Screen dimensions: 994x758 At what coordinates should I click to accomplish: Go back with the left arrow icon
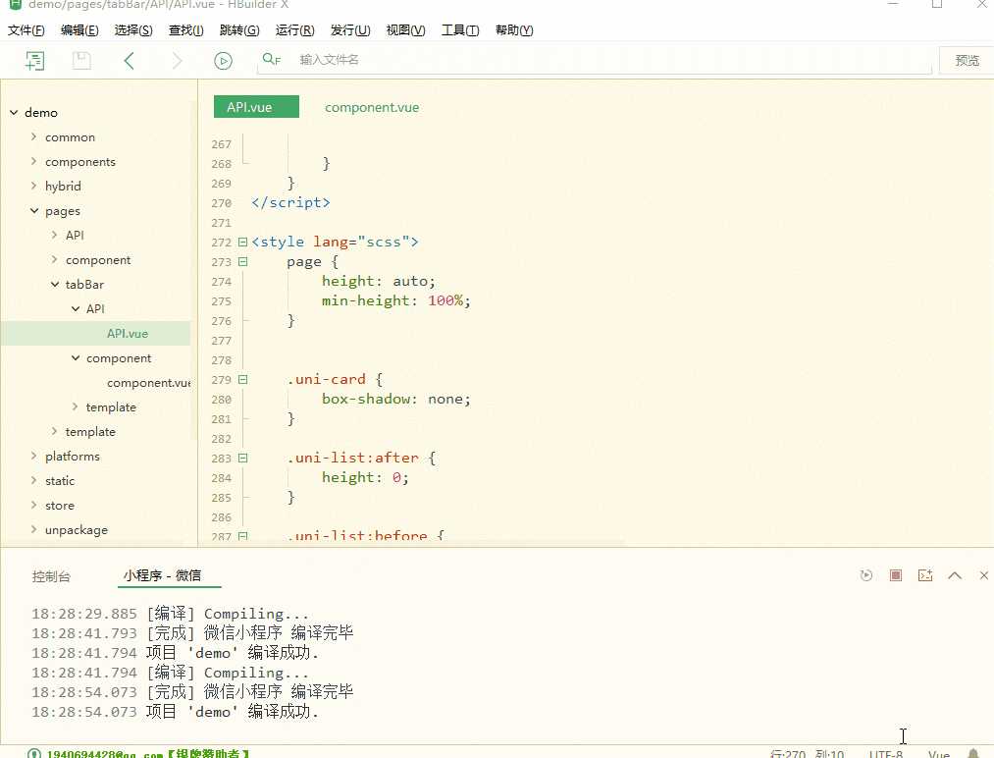[130, 61]
